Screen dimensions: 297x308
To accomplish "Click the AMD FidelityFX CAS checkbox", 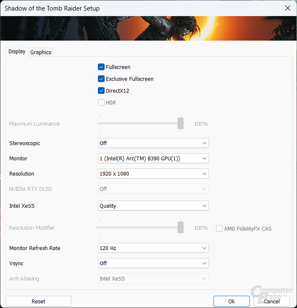I will pyautogui.click(x=219, y=228).
